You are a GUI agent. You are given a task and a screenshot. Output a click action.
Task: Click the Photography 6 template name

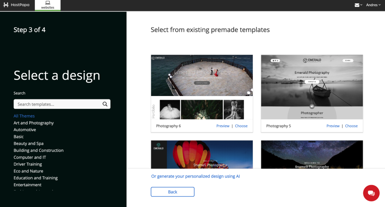tap(169, 126)
